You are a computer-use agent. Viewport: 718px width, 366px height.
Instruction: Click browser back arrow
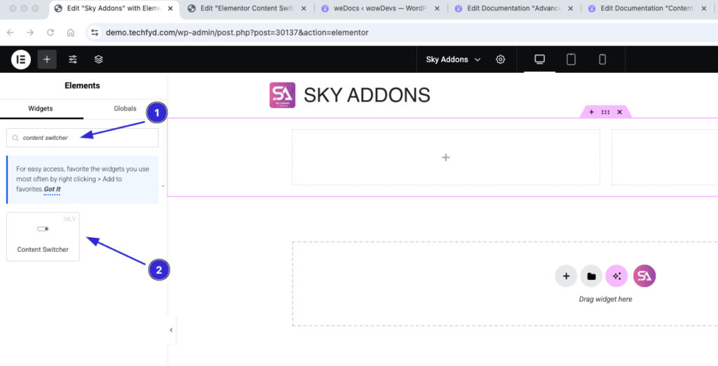(x=10, y=32)
